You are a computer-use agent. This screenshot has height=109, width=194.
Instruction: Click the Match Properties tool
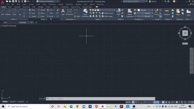click(x=130, y=13)
